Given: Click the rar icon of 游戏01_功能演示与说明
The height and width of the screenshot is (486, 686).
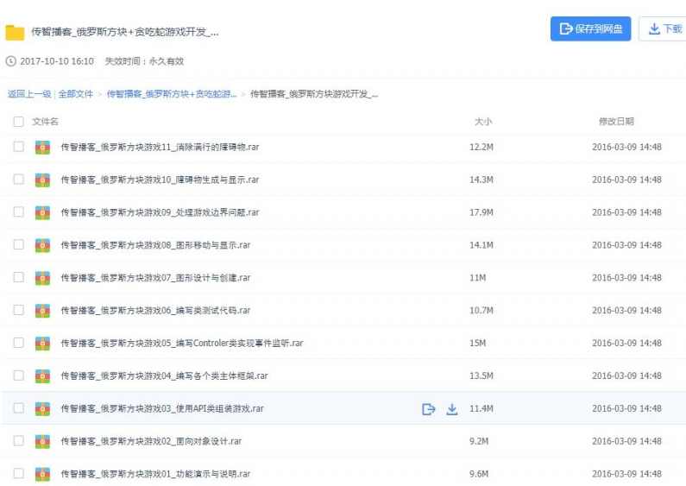Looking at the screenshot, I should (42, 475).
